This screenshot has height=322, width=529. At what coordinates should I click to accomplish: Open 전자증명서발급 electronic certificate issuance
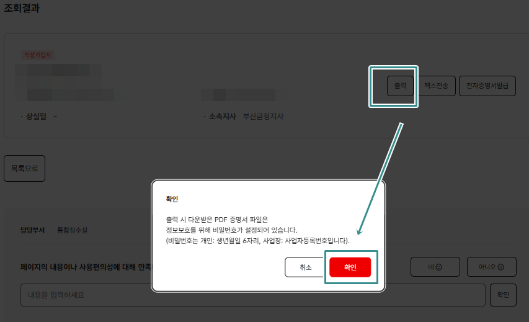pos(487,86)
